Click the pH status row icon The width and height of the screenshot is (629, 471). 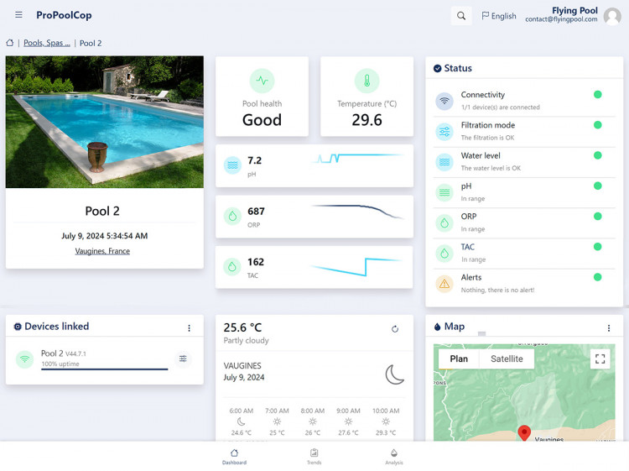coord(444,192)
